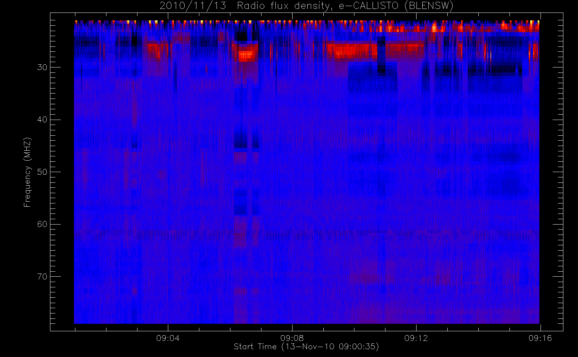Click the 40 frequency tick label

[x=42, y=120]
